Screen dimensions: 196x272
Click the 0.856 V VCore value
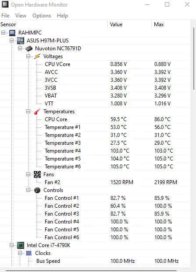(119, 64)
